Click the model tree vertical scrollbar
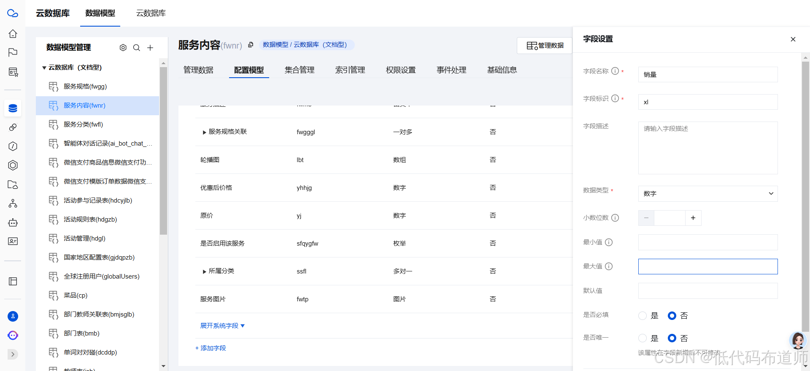 coord(163,151)
